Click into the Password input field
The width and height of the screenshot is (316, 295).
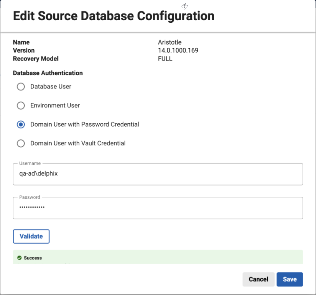tap(158, 208)
